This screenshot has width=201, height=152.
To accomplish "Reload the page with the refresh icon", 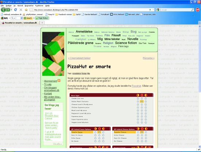I will (15, 10).
